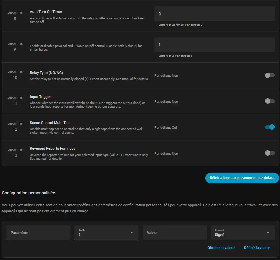The width and height of the screenshot is (280, 260).
Task: Open the Taille size dropdown
Action: [x=106, y=233]
